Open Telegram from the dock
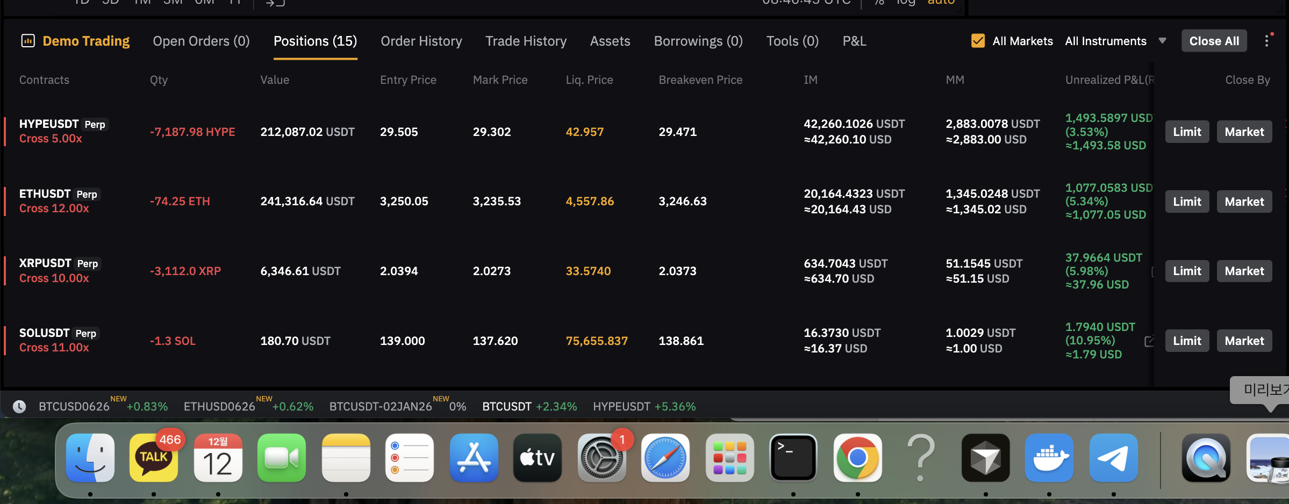Image resolution: width=1289 pixels, height=504 pixels. pyautogui.click(x=1113, y=458)
